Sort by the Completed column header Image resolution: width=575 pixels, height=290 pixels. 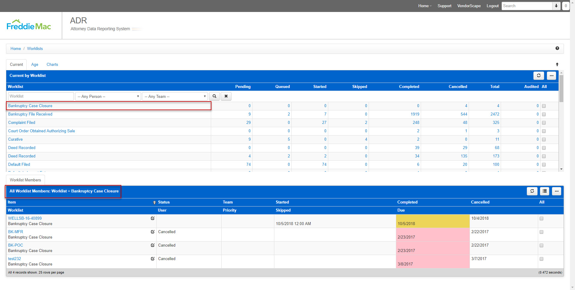click(409, 87)
